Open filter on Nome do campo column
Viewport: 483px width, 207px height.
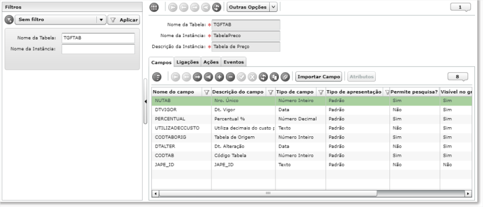tap(206, 92)
